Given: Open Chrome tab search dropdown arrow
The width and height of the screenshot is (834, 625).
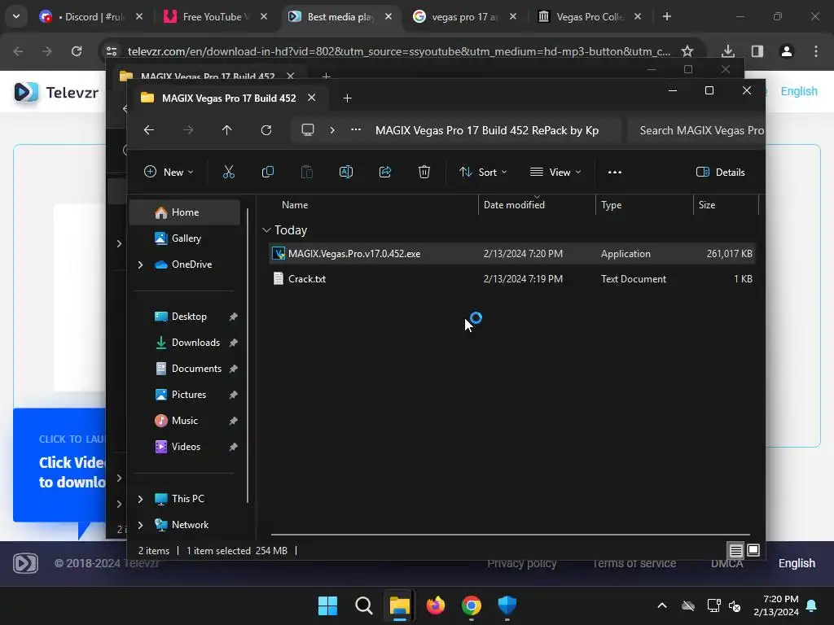Looking at the screenshot, I should pos(16,16).
